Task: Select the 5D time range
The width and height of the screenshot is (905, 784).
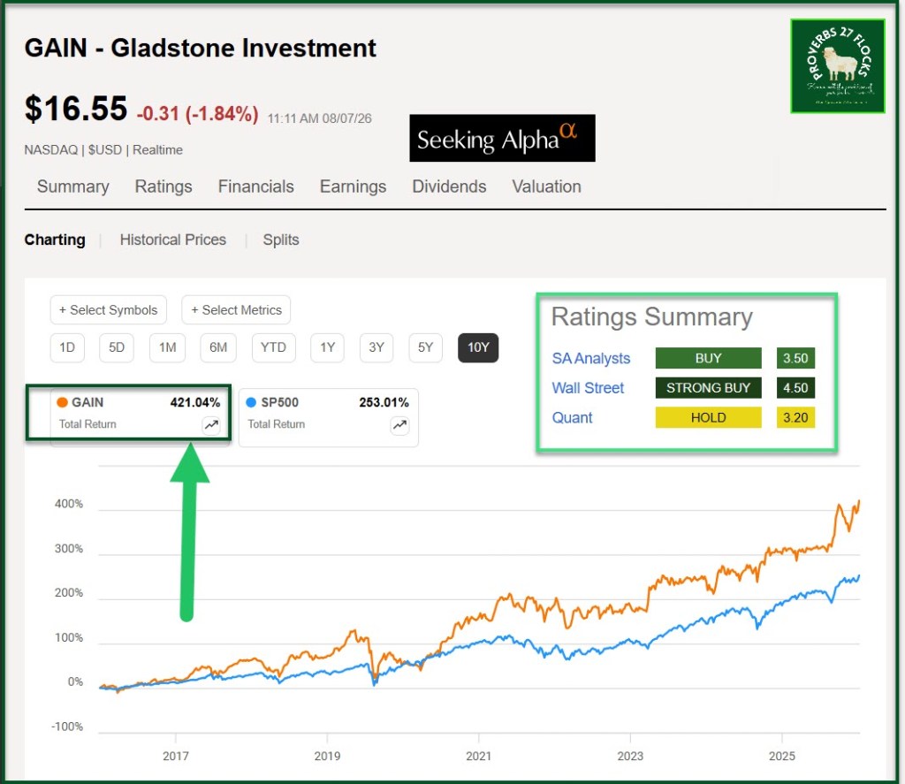Action: [x=117, y=347]
